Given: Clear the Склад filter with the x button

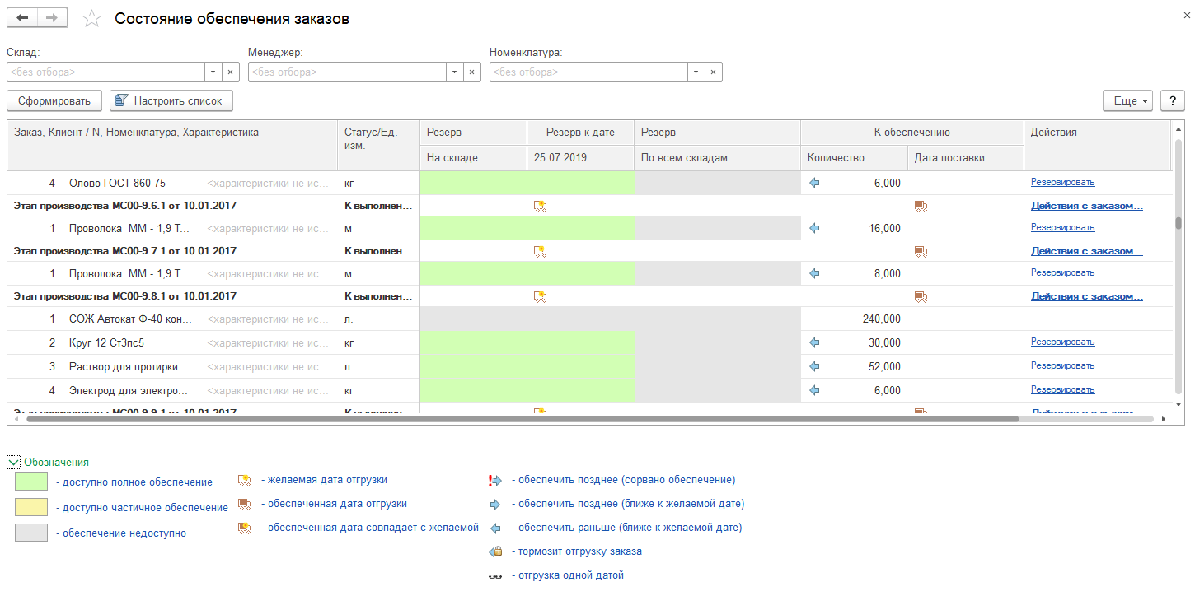Looking at the screenshot, I should [231, 72].
